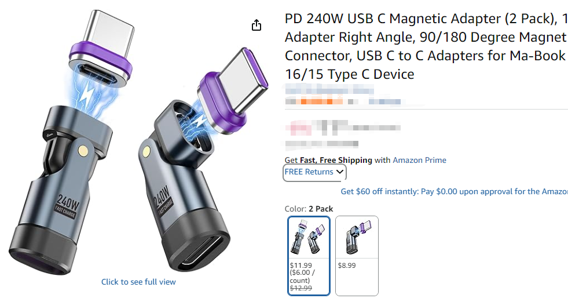
Task: Click the 240W Fast Charge label on upright adapter
Action: (x=67, y=207)
